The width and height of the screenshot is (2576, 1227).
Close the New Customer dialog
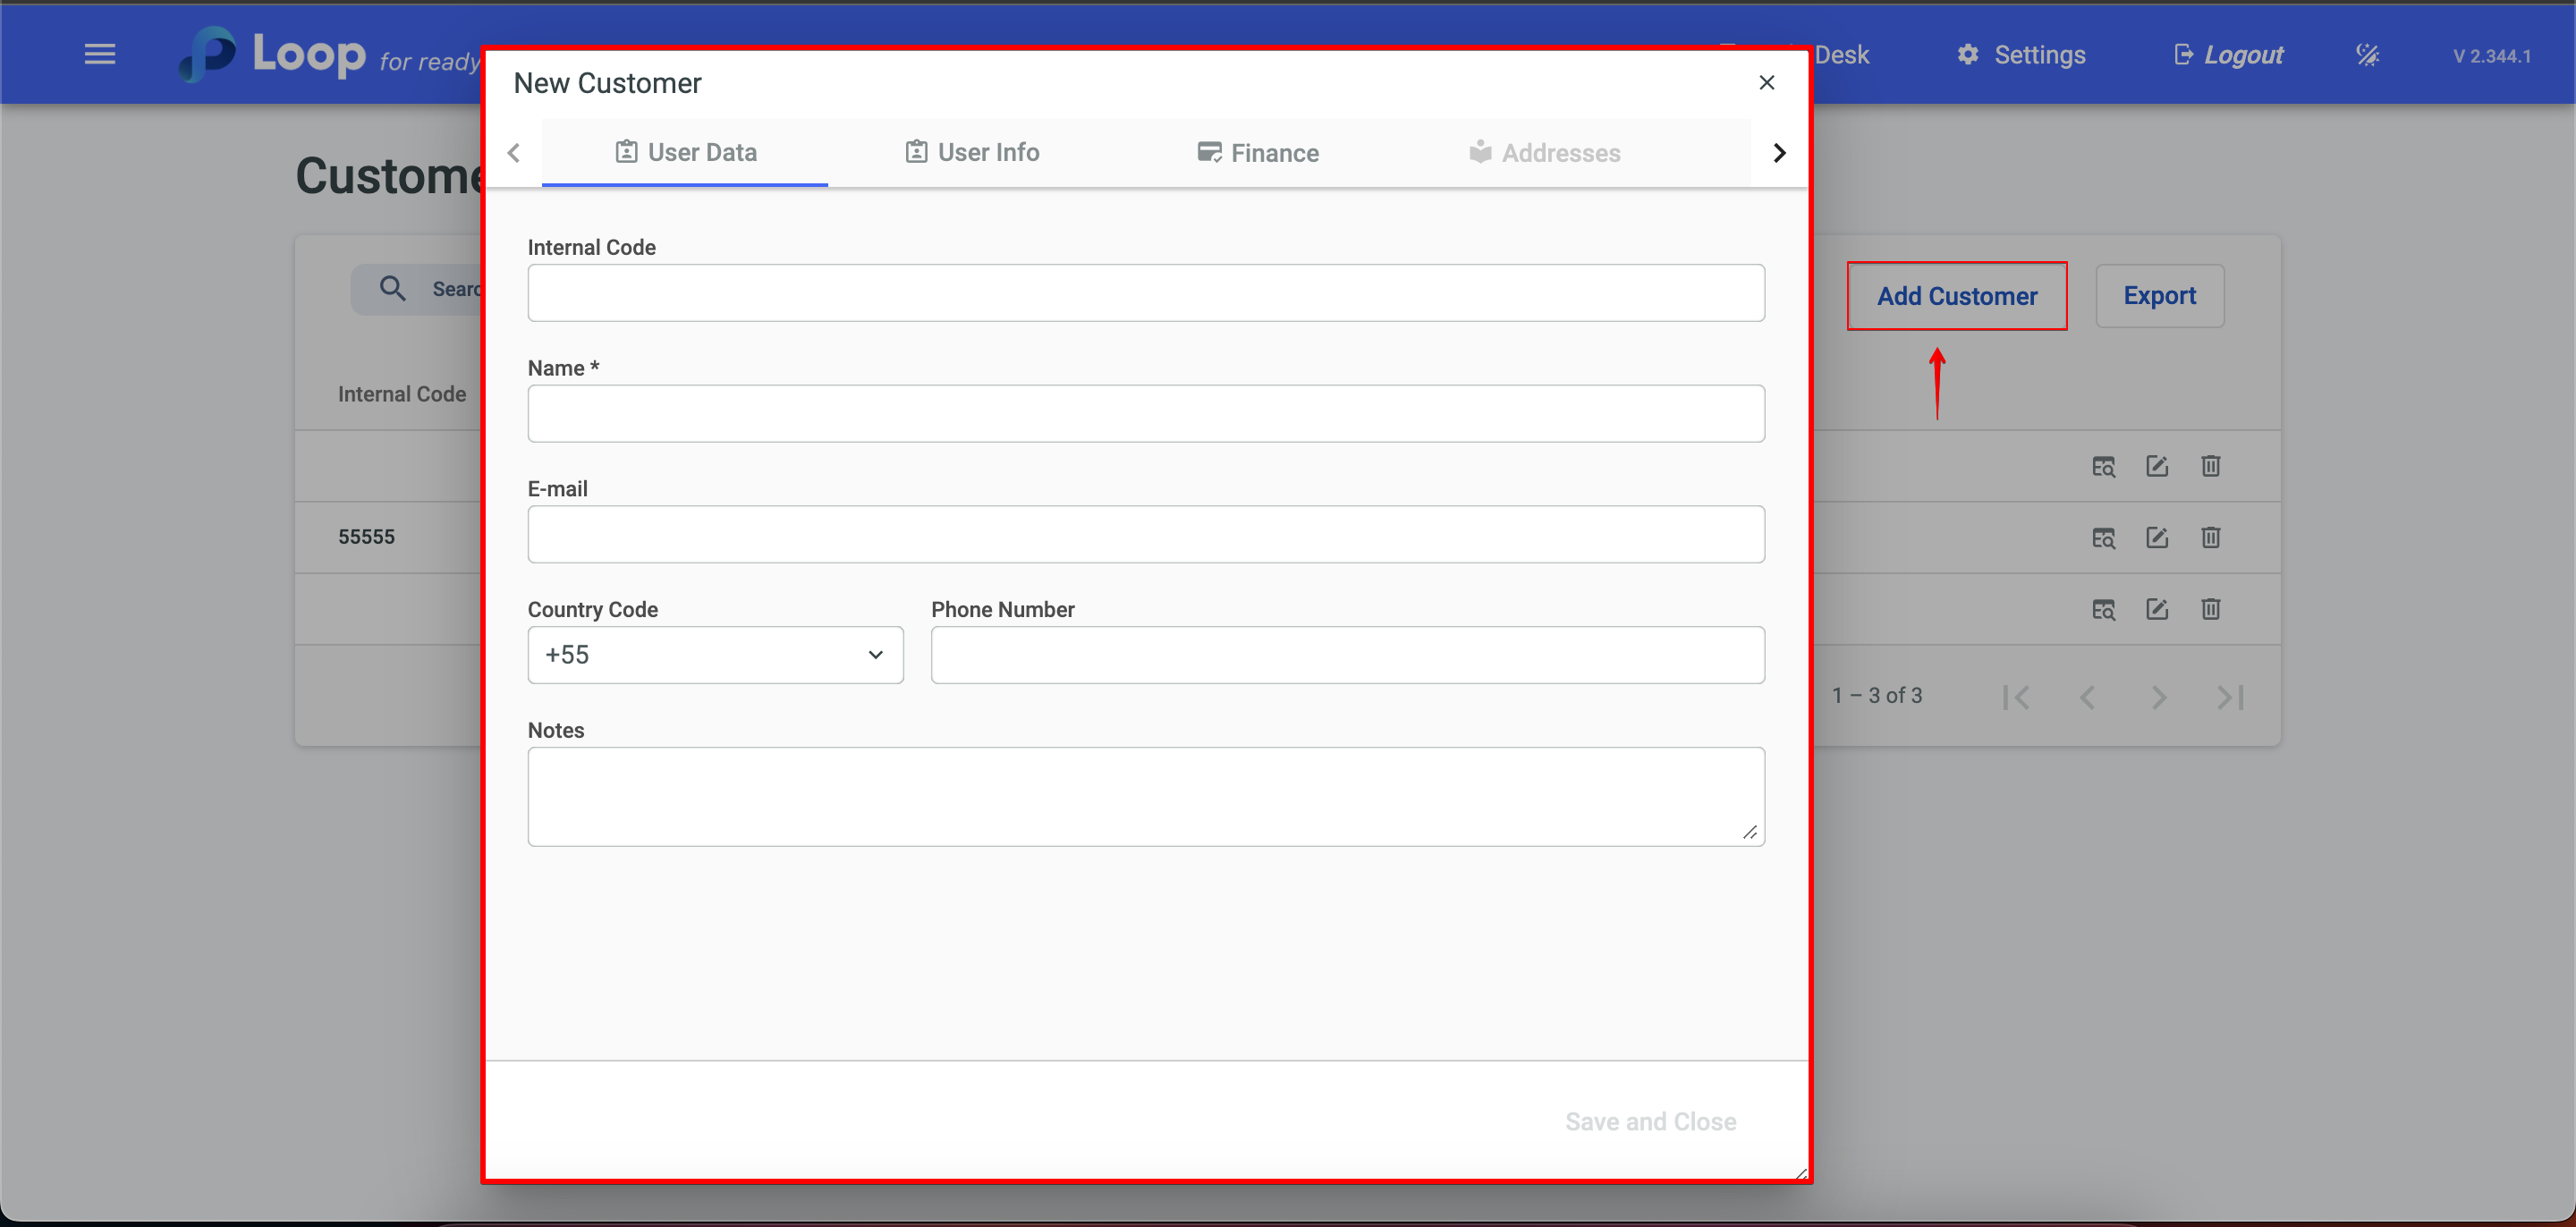[1766, 83]
